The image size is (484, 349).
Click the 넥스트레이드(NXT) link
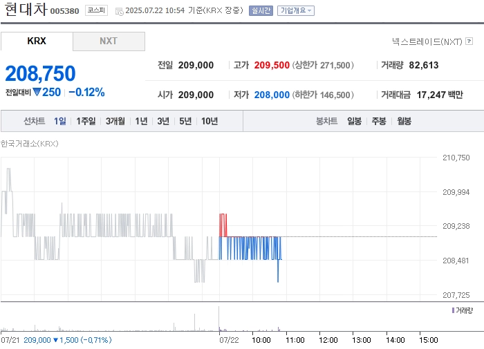[427, 41]
